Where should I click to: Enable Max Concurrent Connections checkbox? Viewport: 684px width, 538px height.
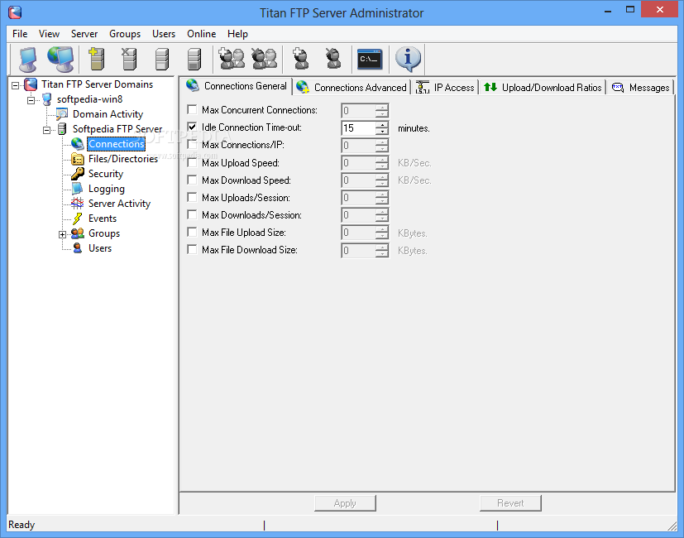point(192,109)
